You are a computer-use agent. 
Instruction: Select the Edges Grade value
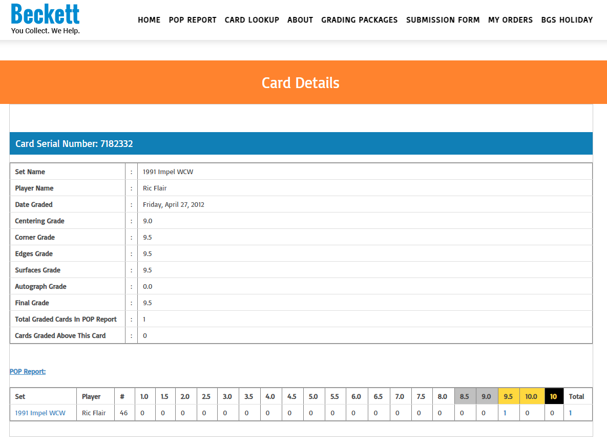[148, 254]
